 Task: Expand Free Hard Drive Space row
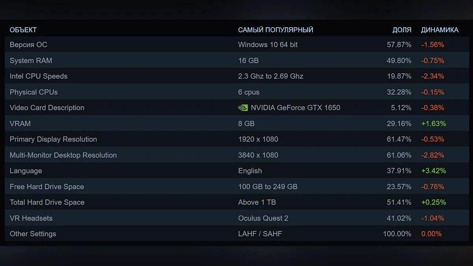coord(47,186)
